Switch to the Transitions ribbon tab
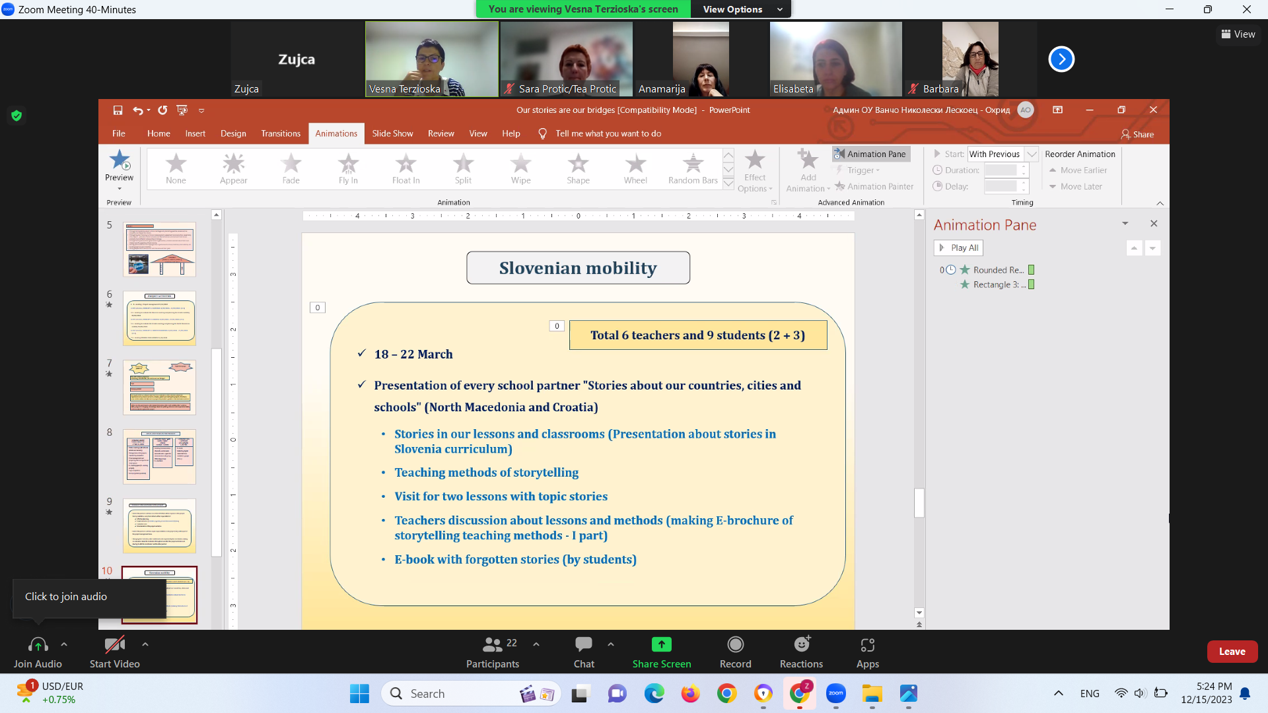 tap(280, 133)
